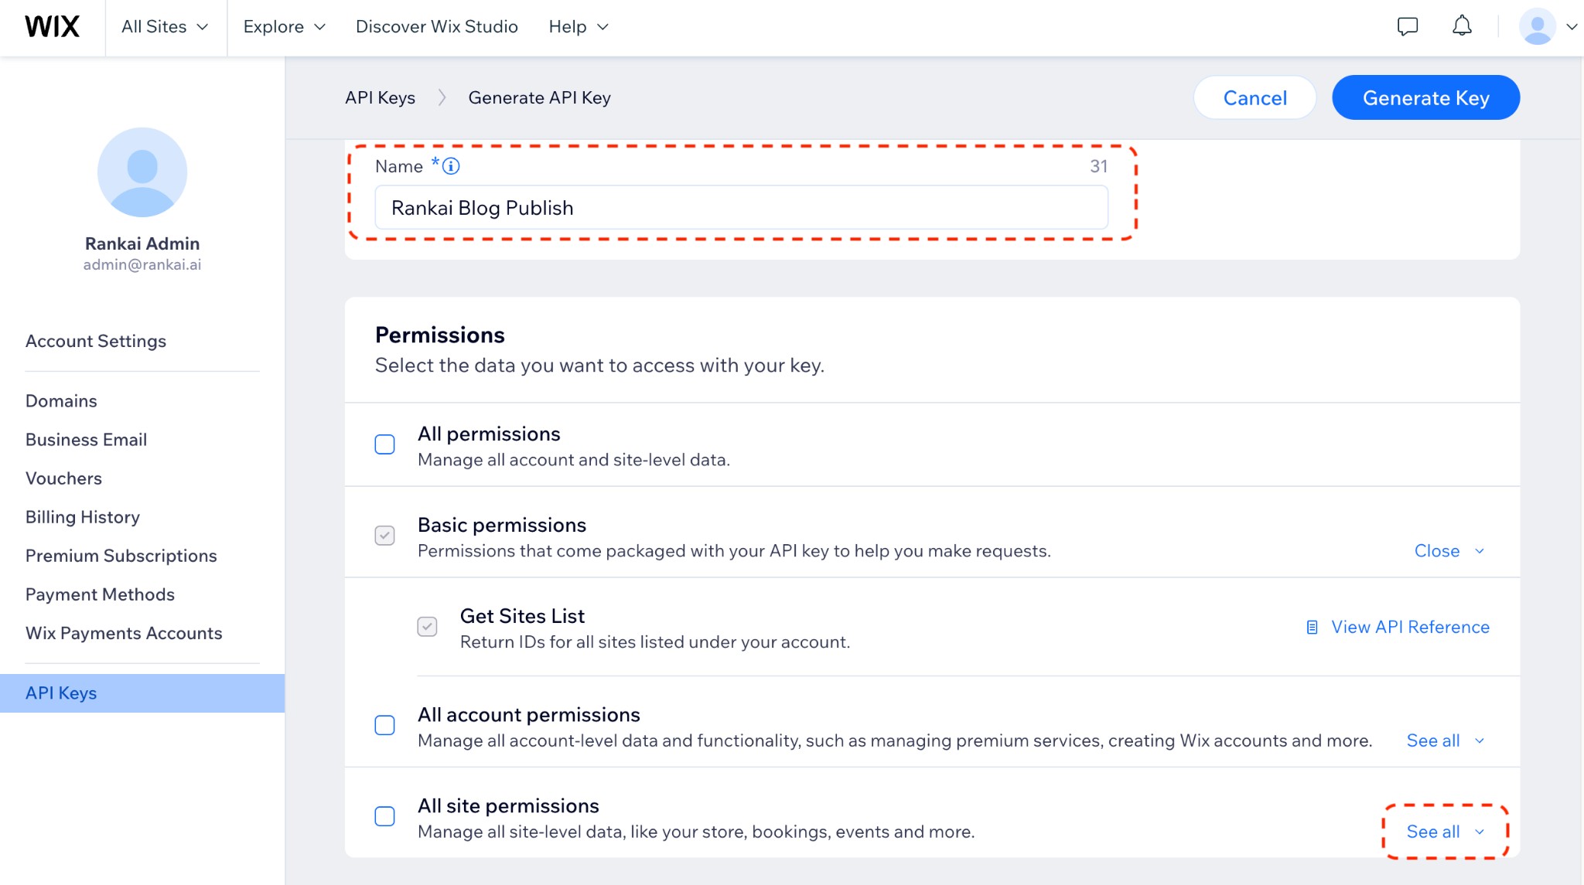Click the info icon next to Name
The height and width of the screenshot is (885, 1584).
pos(451,166)
